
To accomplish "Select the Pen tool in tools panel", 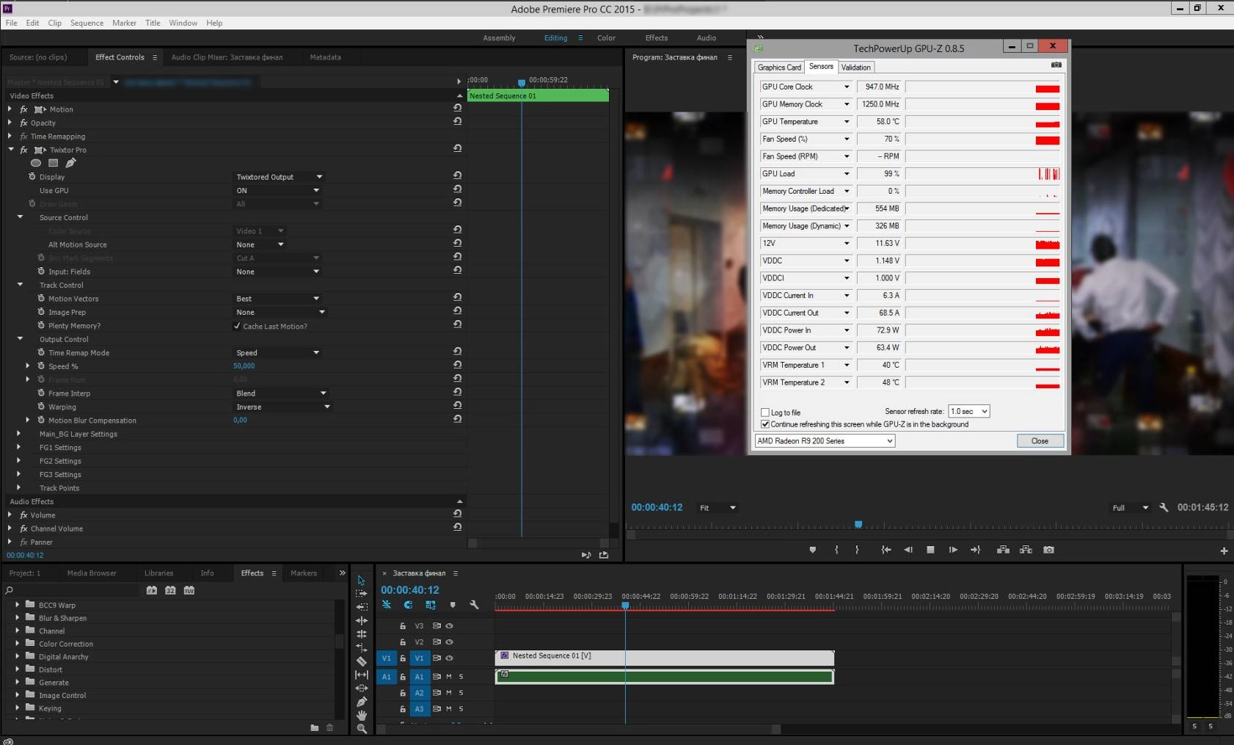I will (362, 702).
